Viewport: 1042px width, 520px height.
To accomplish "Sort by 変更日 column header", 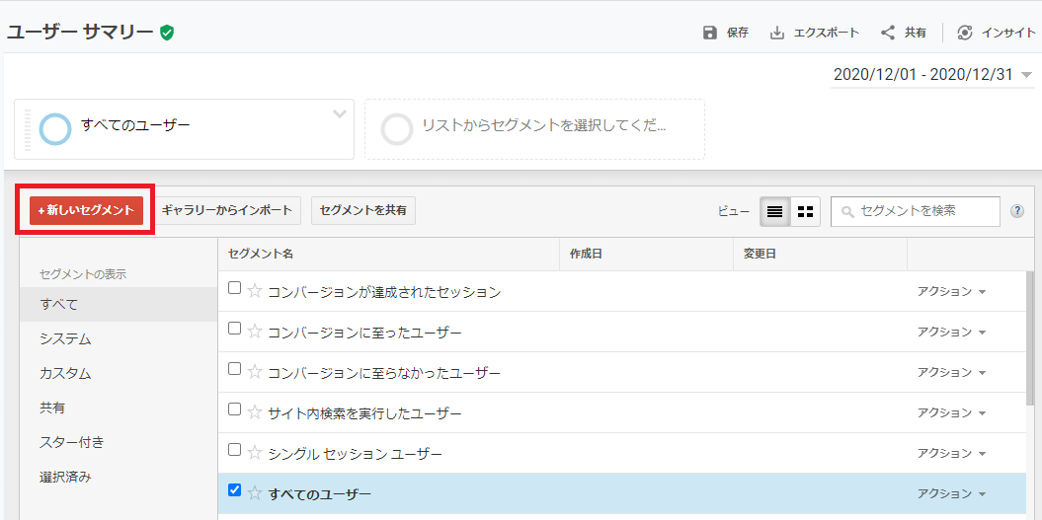I will pyautogui.click(x=820, y=255).
